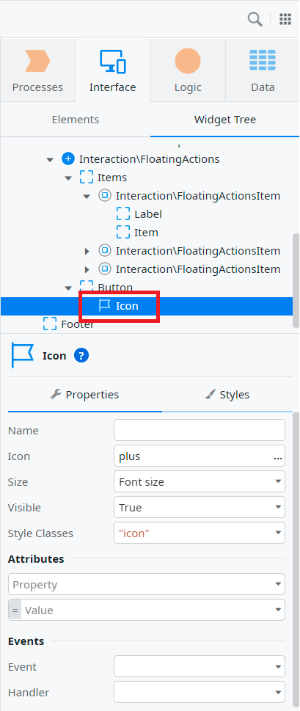The height and width of the screenshot is (711, 300).
Task: Open the Size dropdown
Action: (x=200, y=481)
